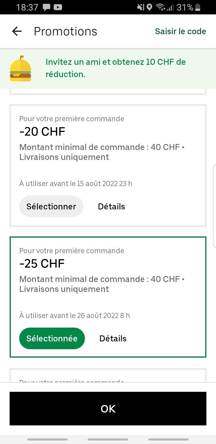Viewport: 216px width, 444px height.
Task: Tap the -25 CHF promotion amount heading
Action: click(x=42, y=263)
